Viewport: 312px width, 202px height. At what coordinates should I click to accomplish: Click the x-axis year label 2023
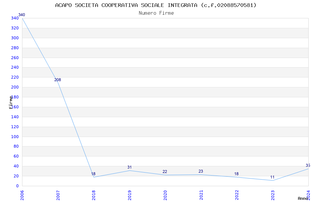tap(273, 195)
